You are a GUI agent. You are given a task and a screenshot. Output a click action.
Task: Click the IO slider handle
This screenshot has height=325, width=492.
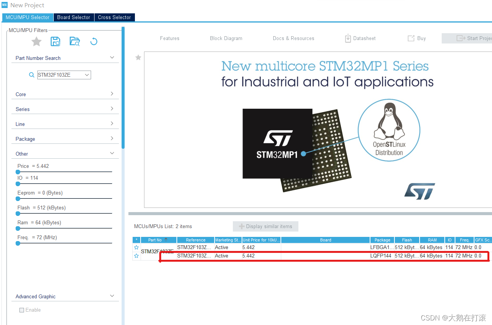[18, 184]
